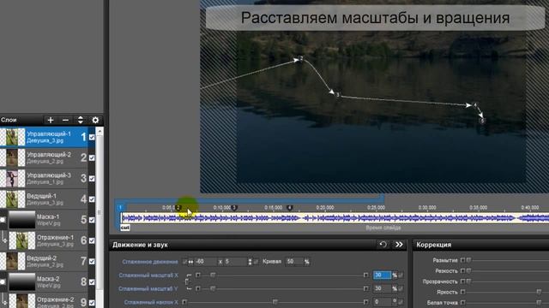Viewport: 549px width, 308px height.
Task: Select the Управляющий-2 layer row
Action: coord(44,157)
